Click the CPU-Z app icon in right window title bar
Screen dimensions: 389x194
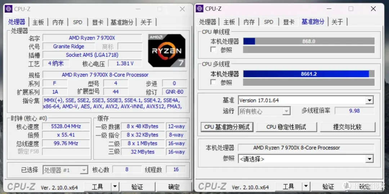pos(200,9)
